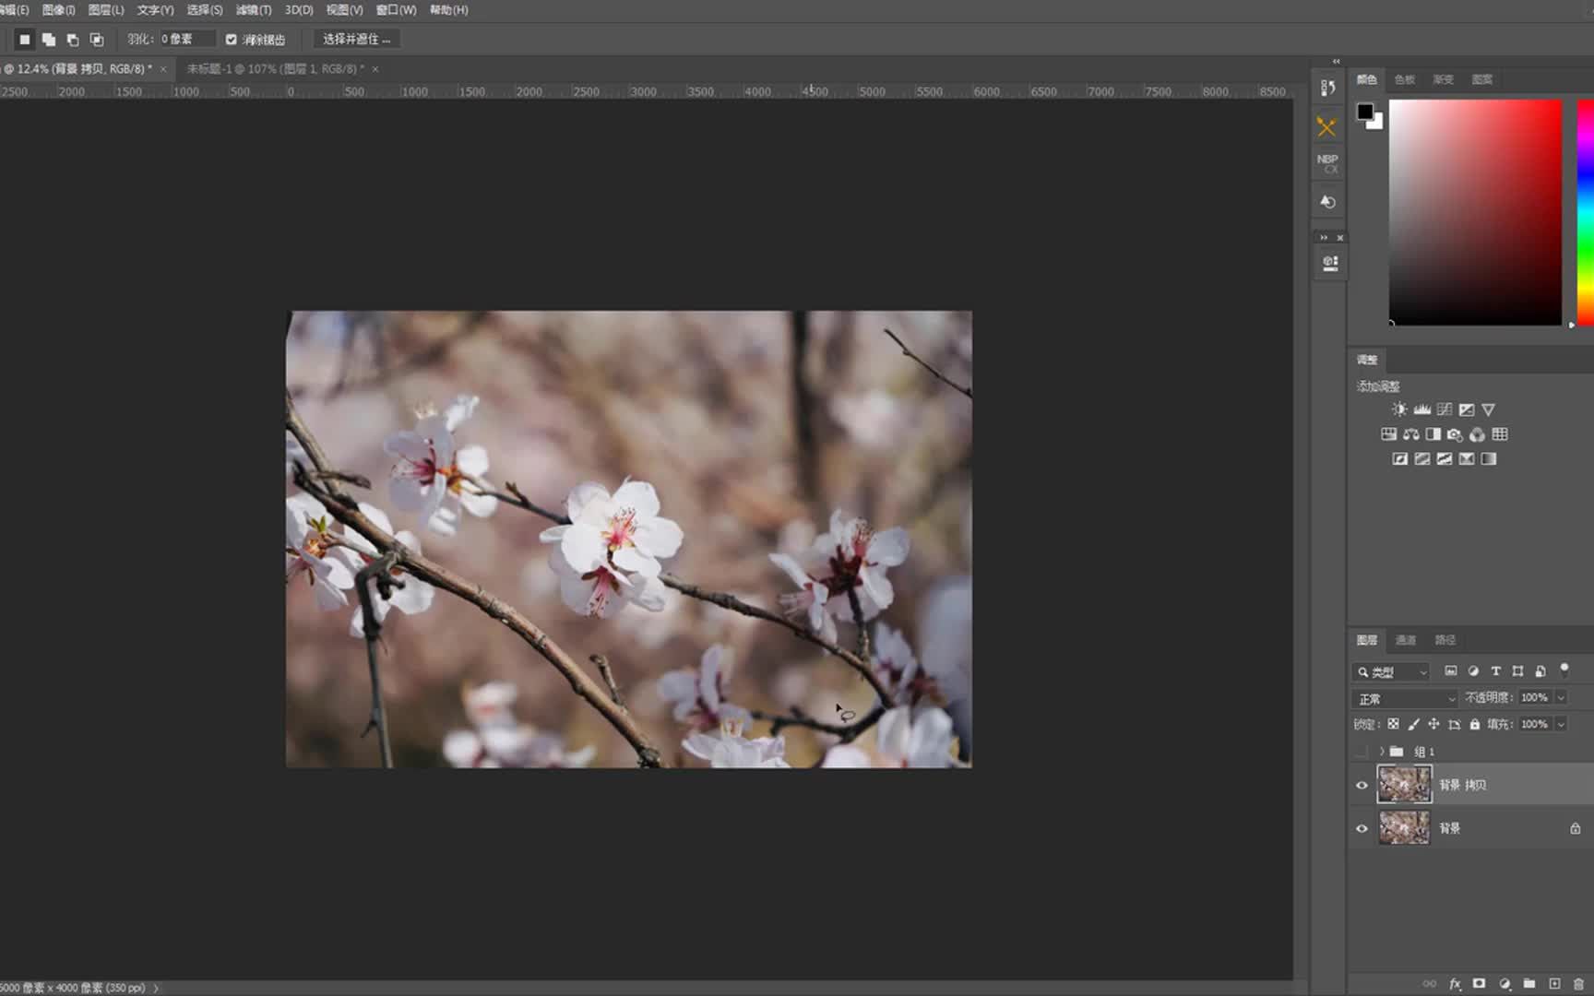Image resolution: width=1594 pixels, height=996 pixels.
Task: Filter layers by type layers
Action: click(1495, 671)
